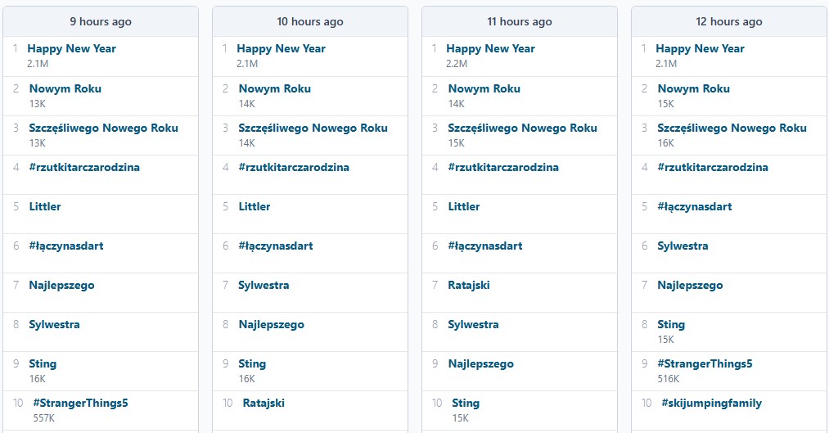Click #StrangerThings5 in the 9 hours ago column
This screenshot has width=829, height=433.
tap(80, 404)
